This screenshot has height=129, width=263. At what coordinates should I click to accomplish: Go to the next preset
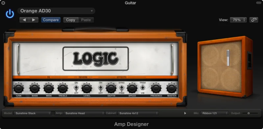point(34,20)
